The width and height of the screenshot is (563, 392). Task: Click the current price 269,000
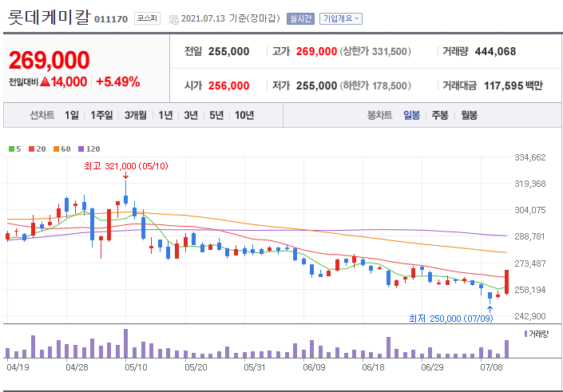(49, 61)
